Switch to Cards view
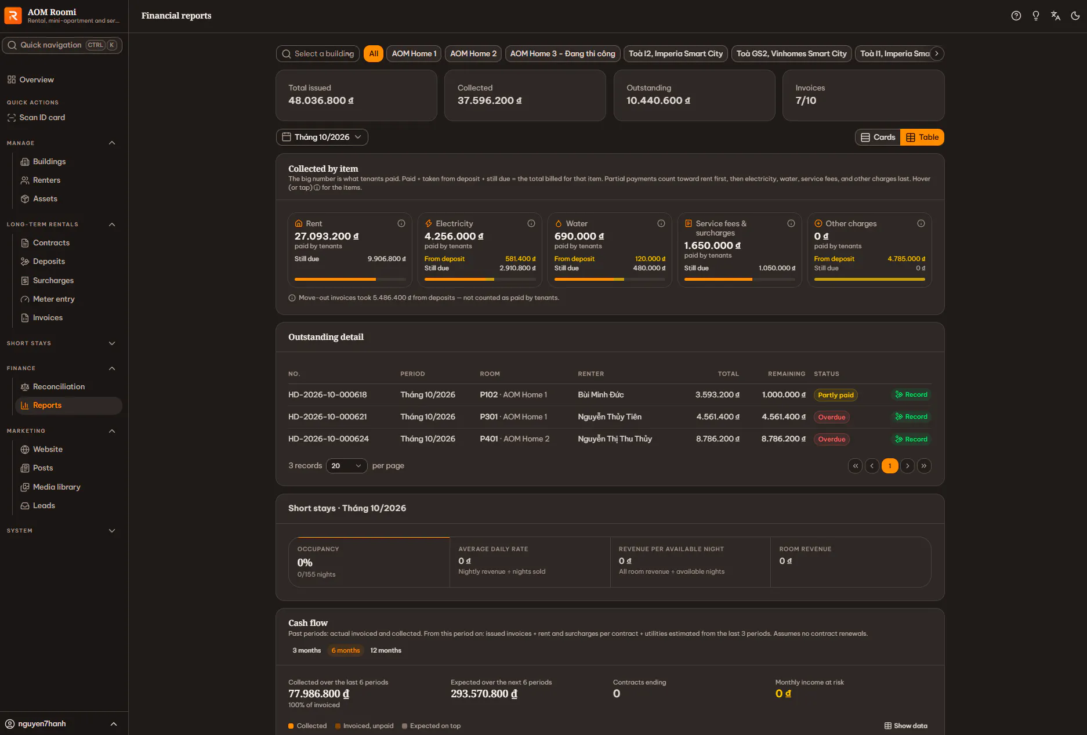Screen dimensions: 1087x735 point(878,137)
